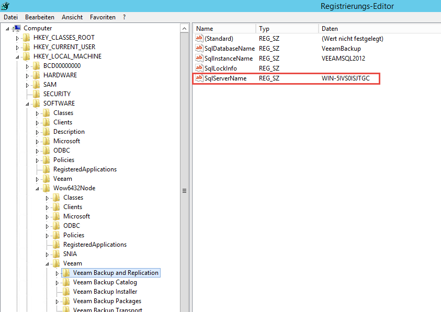Select the HKEY_CLASSES_ROOT folder icon
This screenshot has width=441, height=312.
(x=27, y=38)
